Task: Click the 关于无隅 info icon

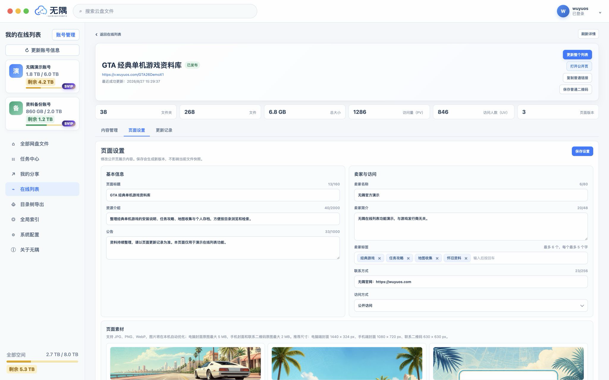Action: [x=13, y=250]
